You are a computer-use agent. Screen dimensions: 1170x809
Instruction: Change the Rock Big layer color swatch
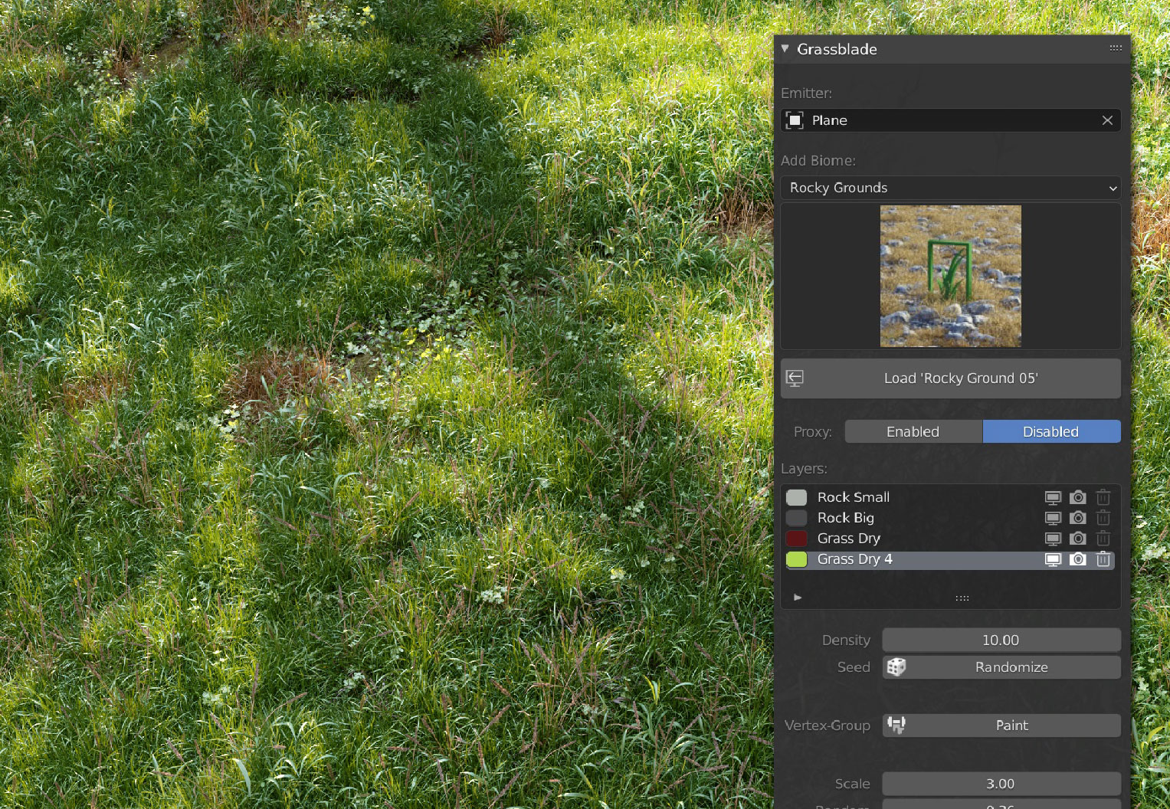tap(797, 518)
